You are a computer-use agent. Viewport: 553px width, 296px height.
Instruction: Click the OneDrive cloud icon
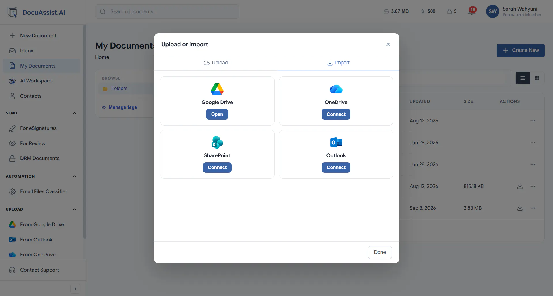point(336,89)
